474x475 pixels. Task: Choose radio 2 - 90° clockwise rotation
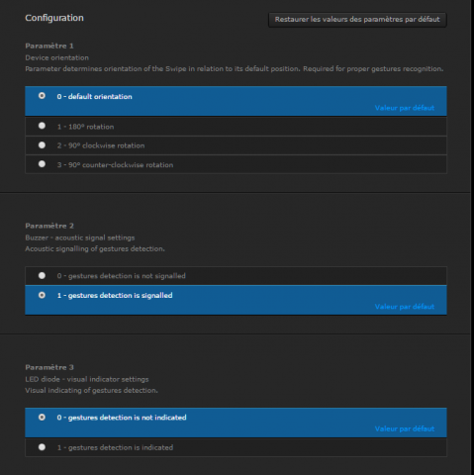coord(42,144)
